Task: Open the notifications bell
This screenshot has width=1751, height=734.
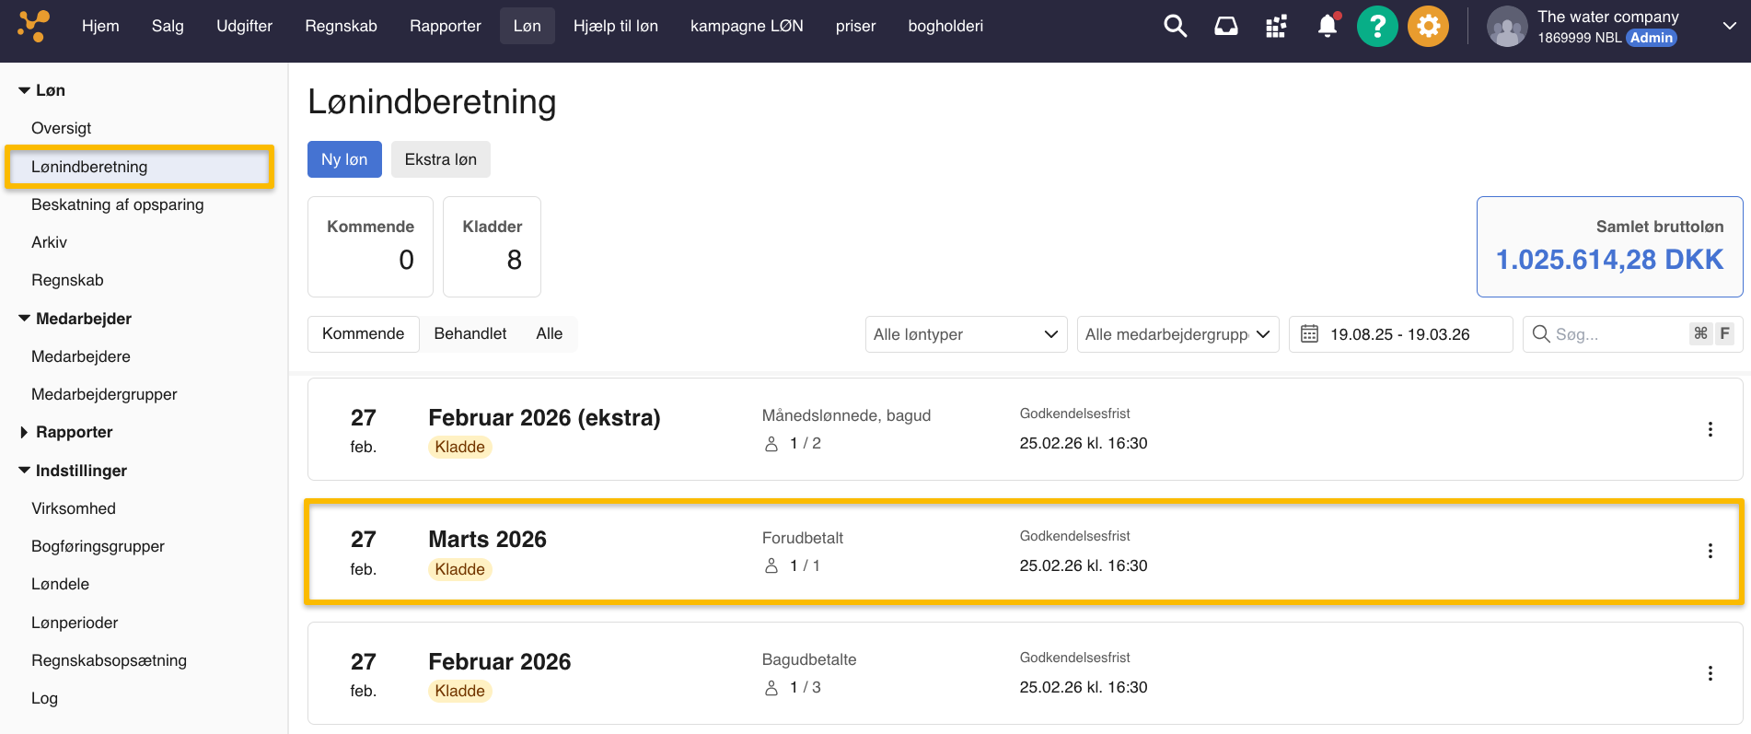Action: 1327,26
